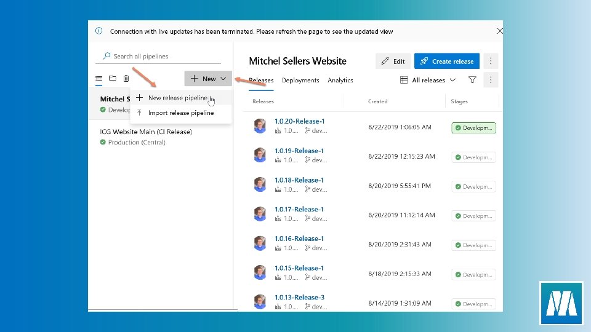Expand the All releases view dropdown

[x=428, y=80]
